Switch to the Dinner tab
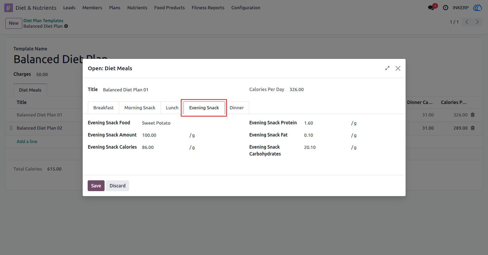The height and width of the screenshot is (255, 488). point(237,108)
